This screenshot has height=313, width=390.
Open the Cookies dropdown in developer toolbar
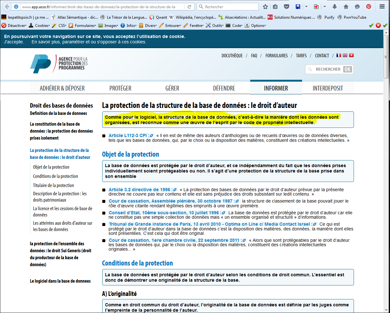[x=39, y=25]
